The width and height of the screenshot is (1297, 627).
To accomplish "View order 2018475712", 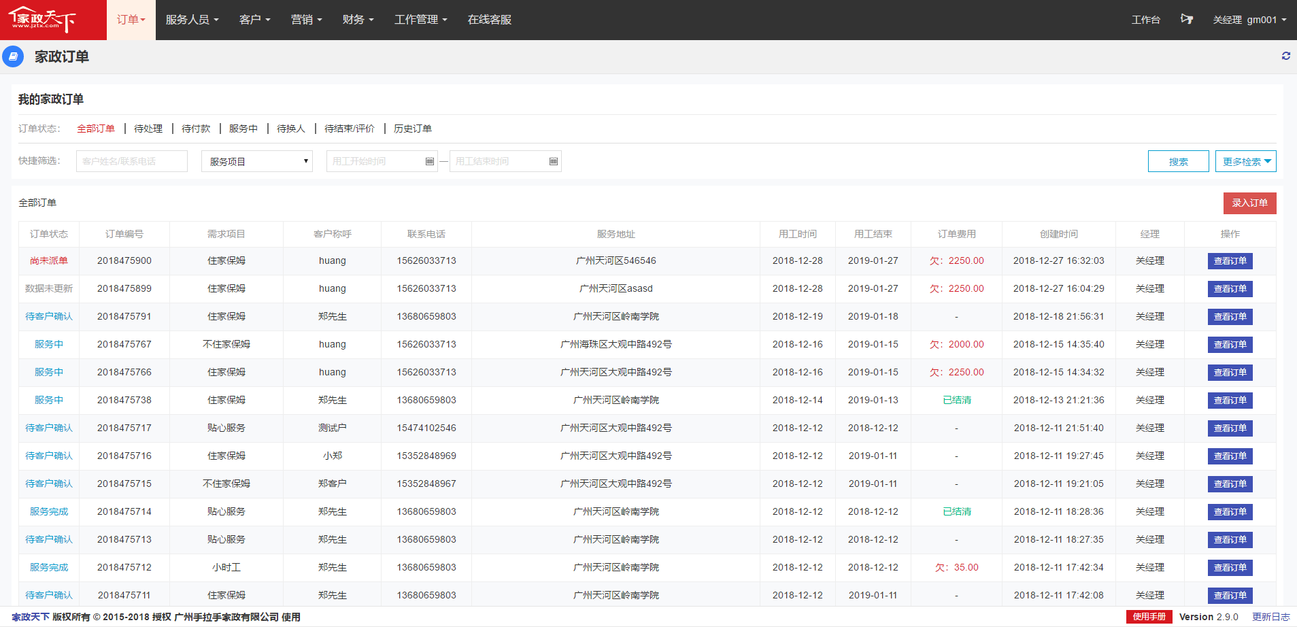I will tap(1230, 568).
